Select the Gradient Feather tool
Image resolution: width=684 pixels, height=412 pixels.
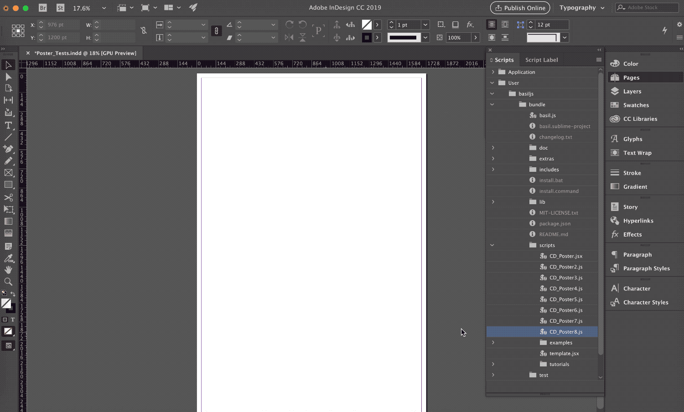tap(8, 233)
